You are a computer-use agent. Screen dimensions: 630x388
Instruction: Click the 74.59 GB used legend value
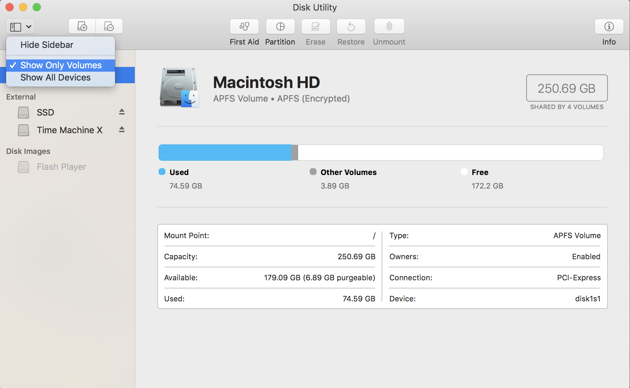(186, 186)
